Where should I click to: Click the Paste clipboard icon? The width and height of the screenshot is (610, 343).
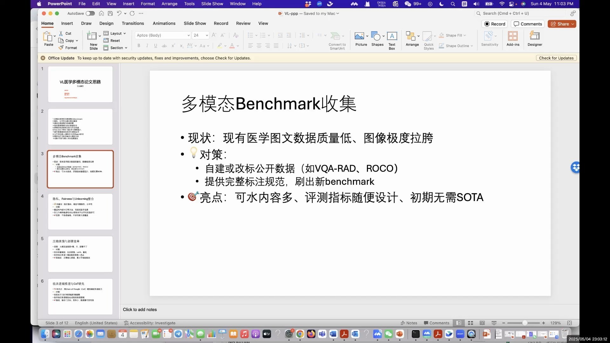point(48,36)
